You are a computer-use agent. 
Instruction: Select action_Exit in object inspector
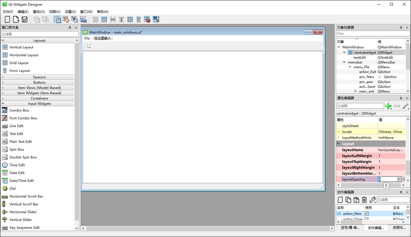pyautogui.click(x=367, y=72)
